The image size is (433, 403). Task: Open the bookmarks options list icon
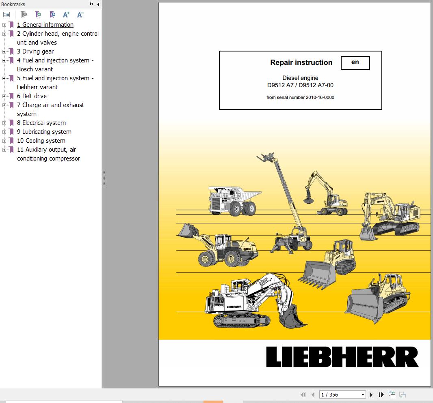[6, 15]
